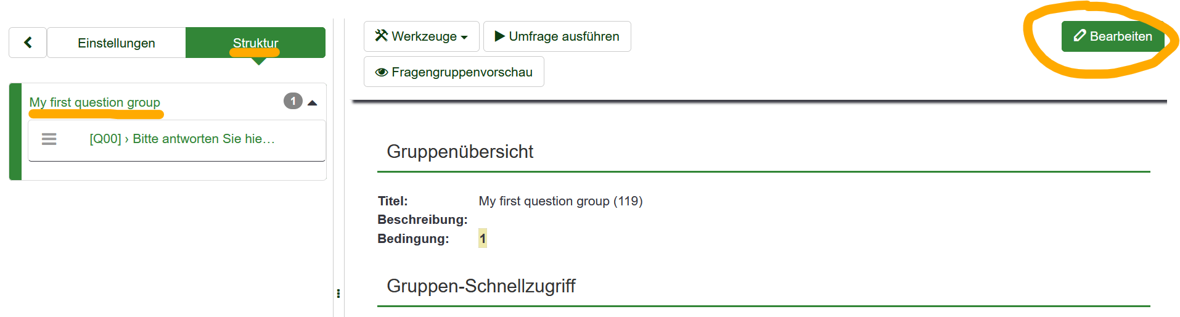Collapse the My first question group arrow
The width and height of the screenshot is (1180, 317).
pos(313,103)
